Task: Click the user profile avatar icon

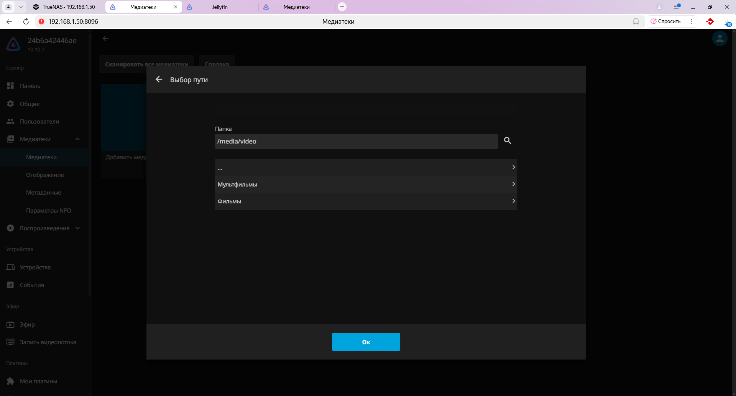Action: pos(720,39)
